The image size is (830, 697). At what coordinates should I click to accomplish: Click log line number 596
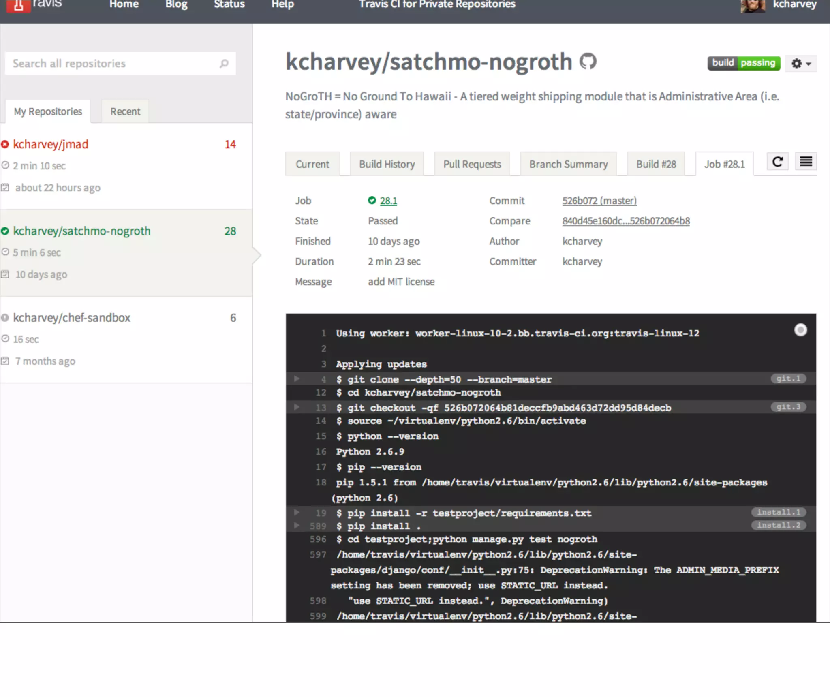pos(318,539)
